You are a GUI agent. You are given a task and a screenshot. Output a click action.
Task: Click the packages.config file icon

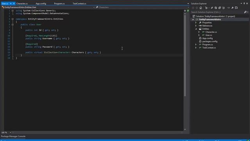(200, 42)
